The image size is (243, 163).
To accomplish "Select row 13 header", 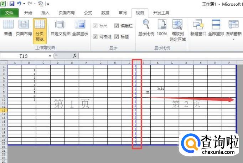I will pyautogui.click(x=4, y=111).
